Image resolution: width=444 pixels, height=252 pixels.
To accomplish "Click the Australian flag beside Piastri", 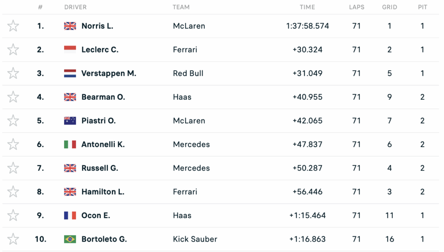I will tap(70, 121).
